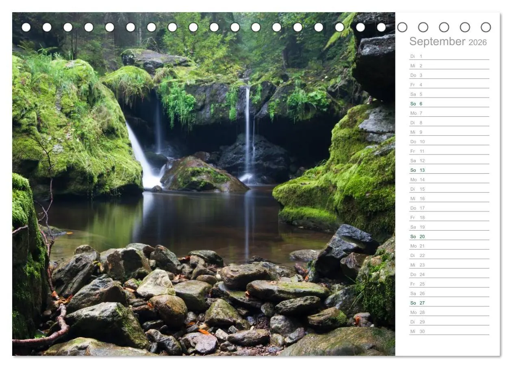
Task: Select the date row Do 3
Action: [449, 75]
